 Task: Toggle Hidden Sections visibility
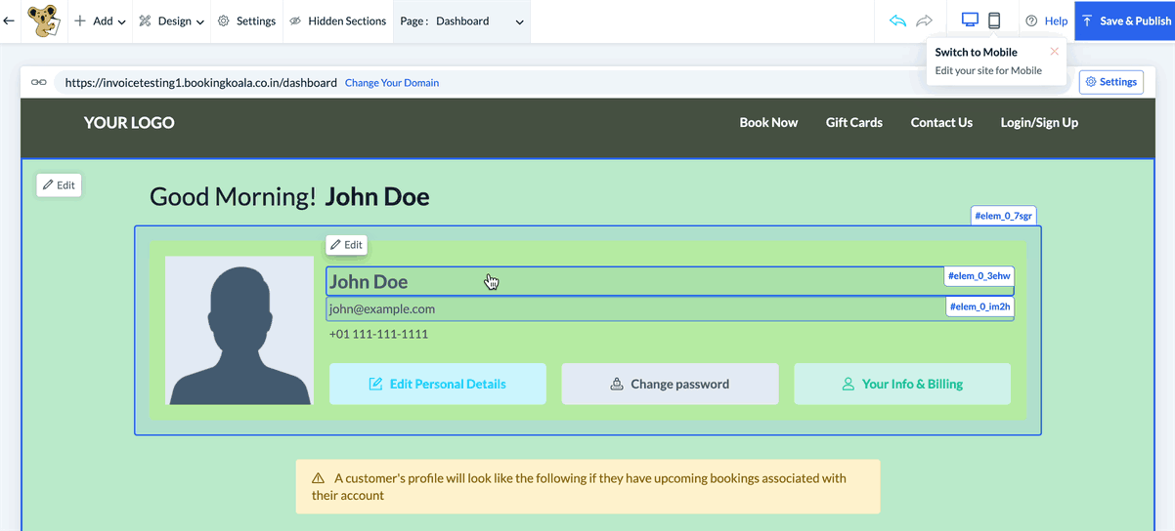[338, 20]
